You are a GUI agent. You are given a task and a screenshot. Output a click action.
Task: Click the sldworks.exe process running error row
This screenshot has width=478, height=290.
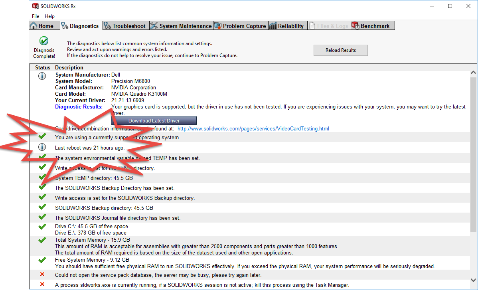click(x=202, y=285)
